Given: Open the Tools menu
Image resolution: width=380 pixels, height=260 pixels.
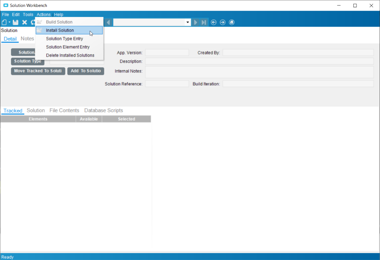Looking at the screenshot, I should point(28,15).
